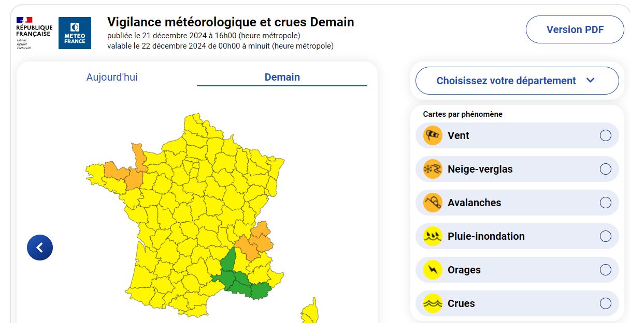Open the Version PDF button

(x=575, y=29)
